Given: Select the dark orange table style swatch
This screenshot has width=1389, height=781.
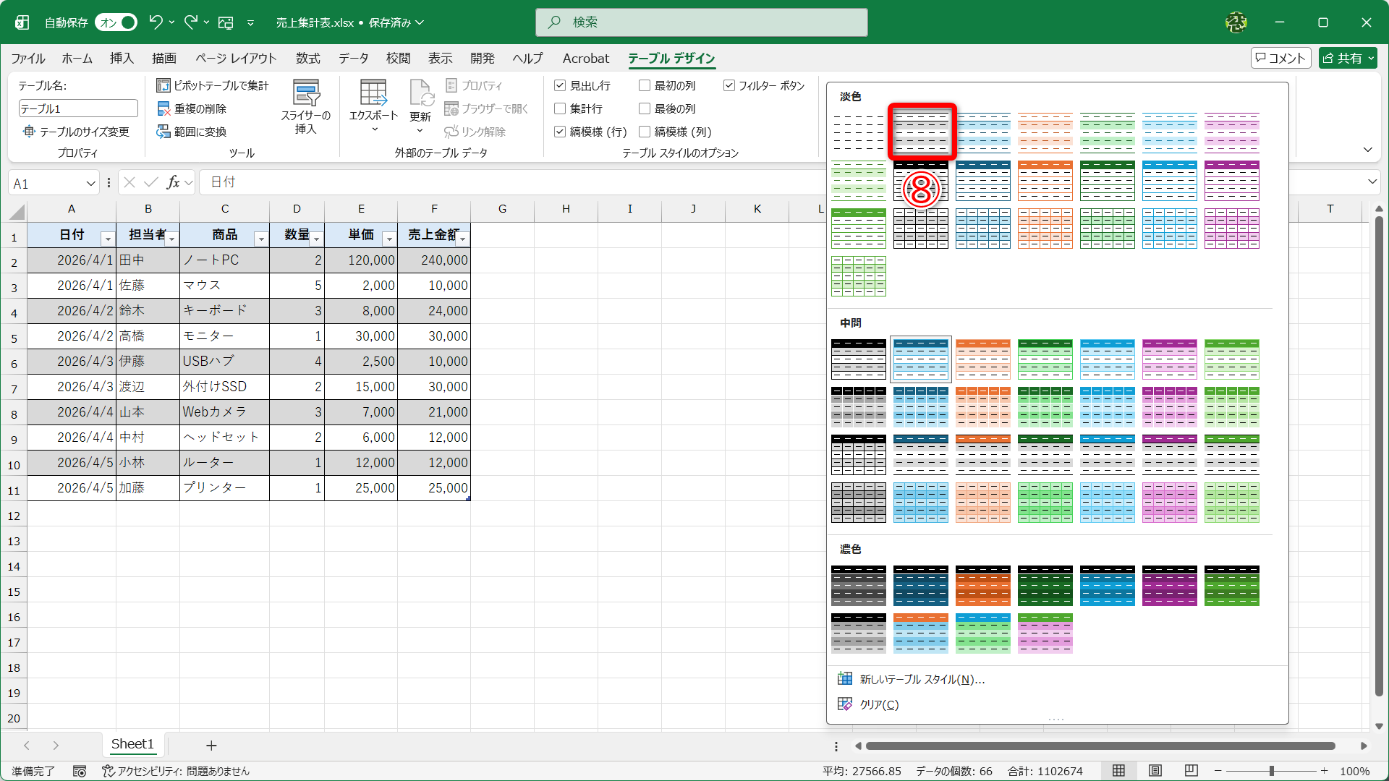Looking at the screenshot, I should (982, 586).
